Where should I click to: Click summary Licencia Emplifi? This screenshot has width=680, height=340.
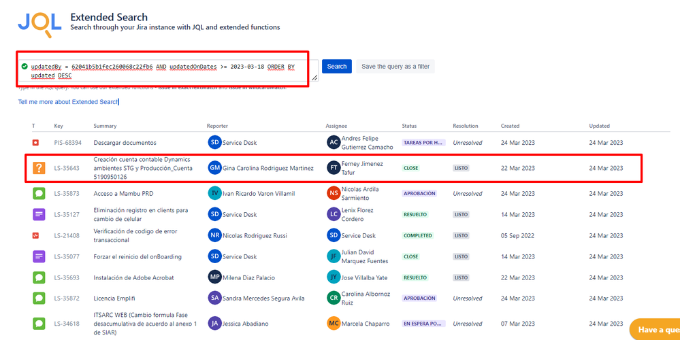click(x=116, y=299)
